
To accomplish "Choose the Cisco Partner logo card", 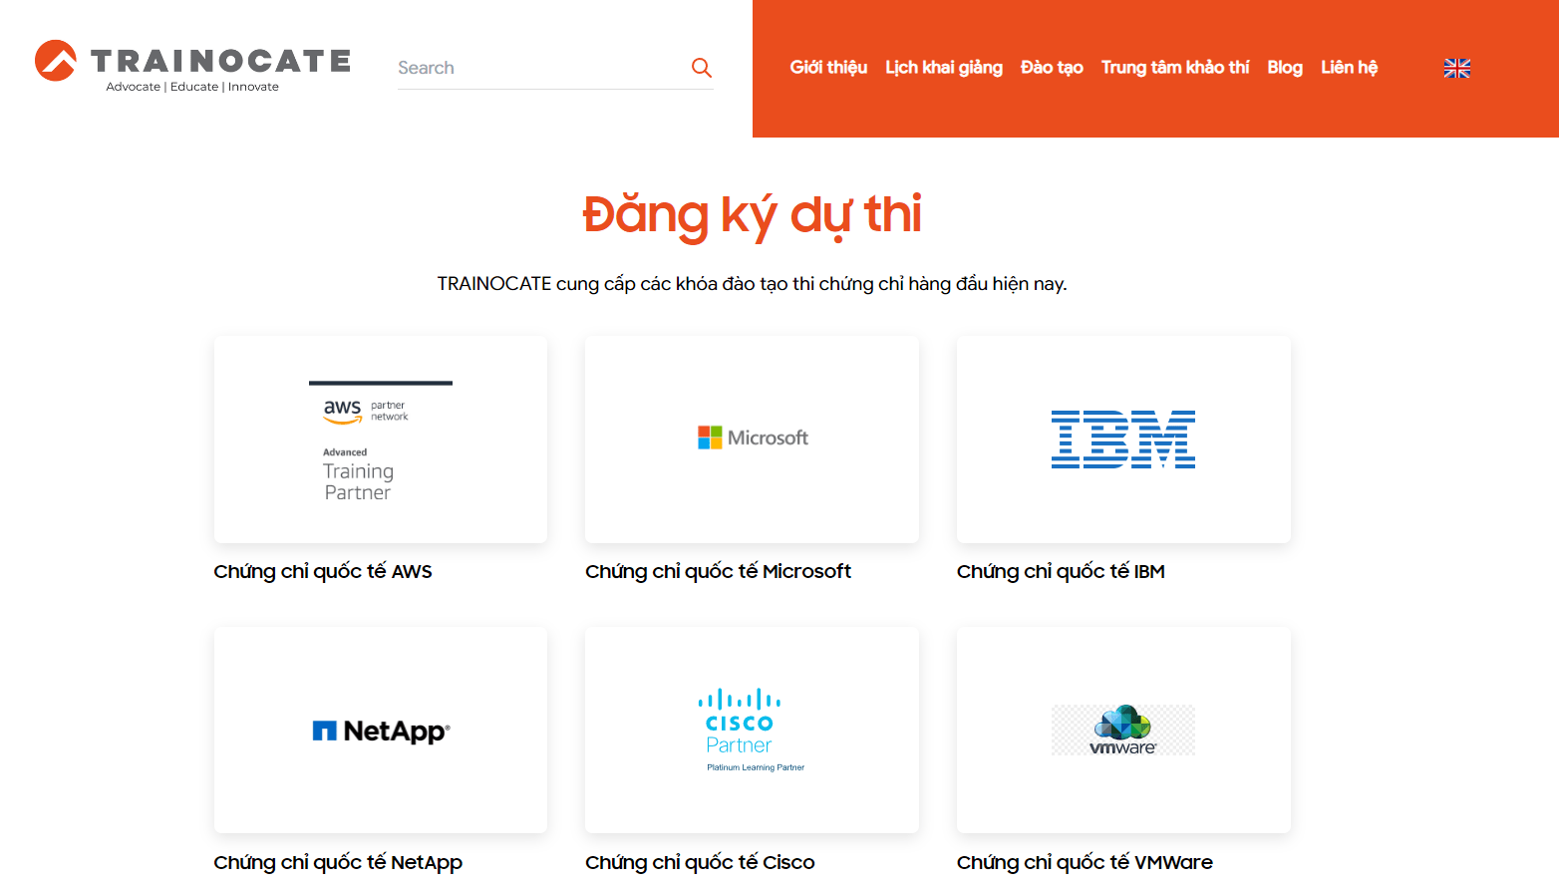I will click(752, 731).
